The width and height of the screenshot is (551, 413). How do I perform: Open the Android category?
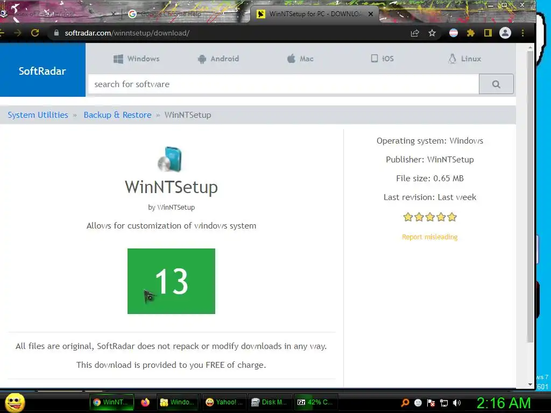(218, 59)
